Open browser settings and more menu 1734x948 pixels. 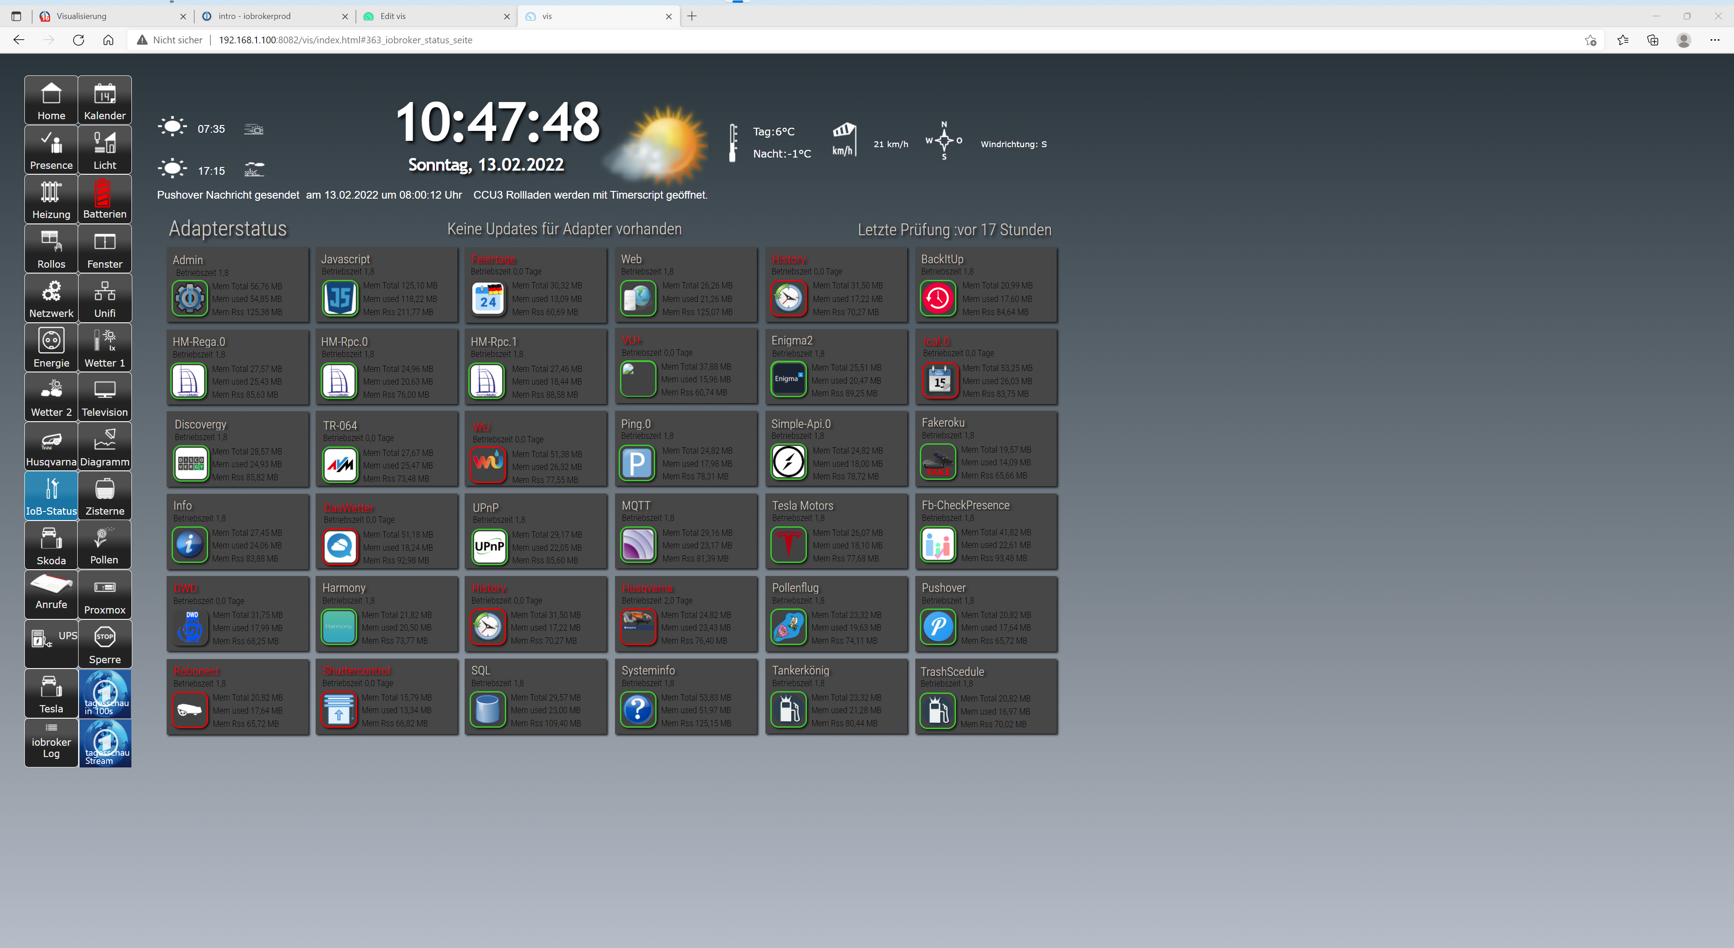[x=1714, y=40]
